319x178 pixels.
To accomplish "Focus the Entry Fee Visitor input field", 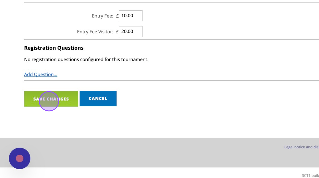I will 130,32.
